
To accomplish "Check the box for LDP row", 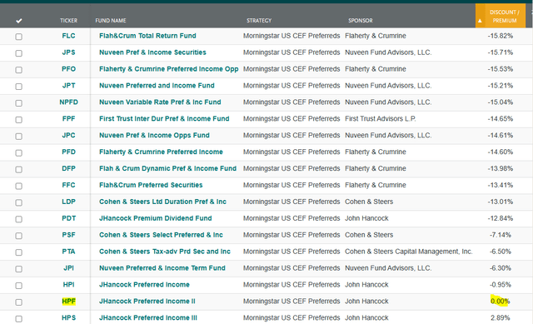I will pos(18,202).
